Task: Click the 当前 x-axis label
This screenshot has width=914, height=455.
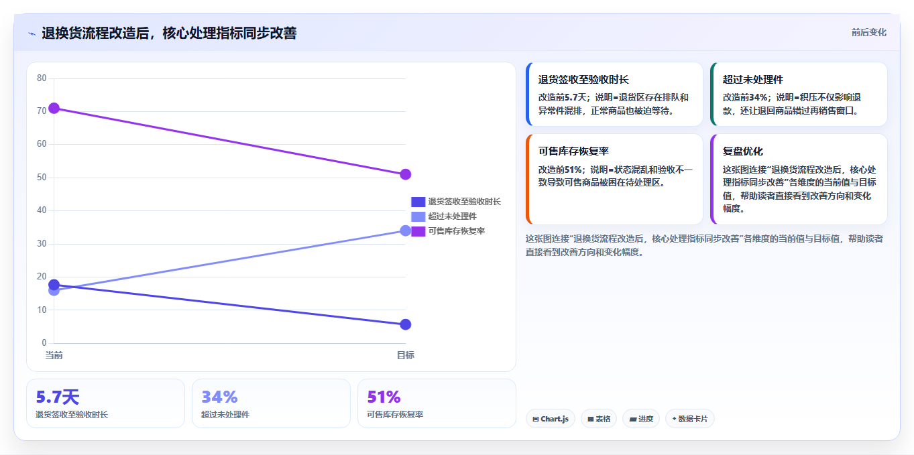Action: pyautogui.click(x=54, y=355)
